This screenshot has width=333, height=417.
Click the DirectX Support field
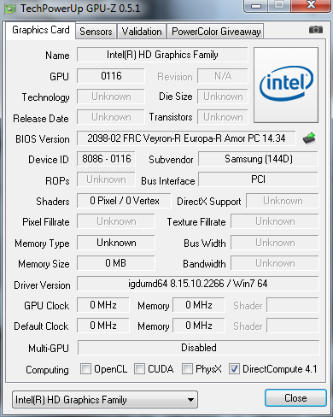coord(283,201)
